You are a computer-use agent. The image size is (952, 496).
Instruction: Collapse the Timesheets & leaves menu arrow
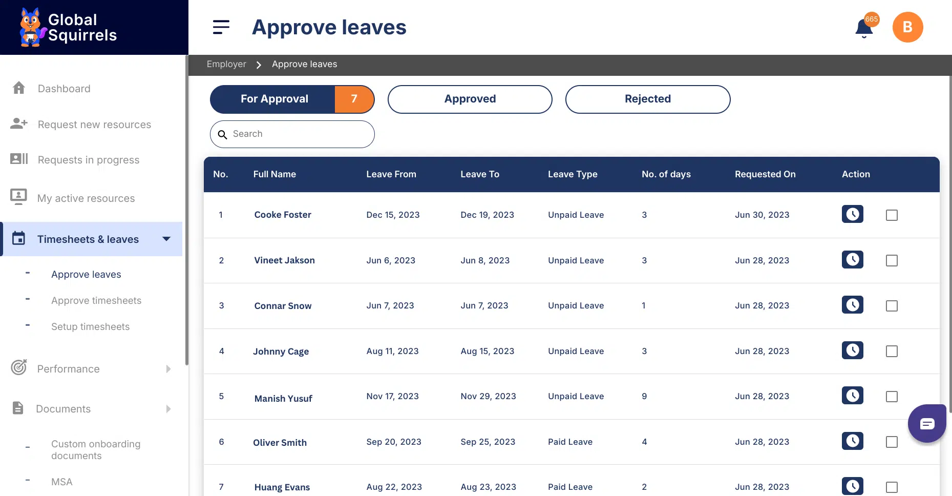click(x=166, y=239)
